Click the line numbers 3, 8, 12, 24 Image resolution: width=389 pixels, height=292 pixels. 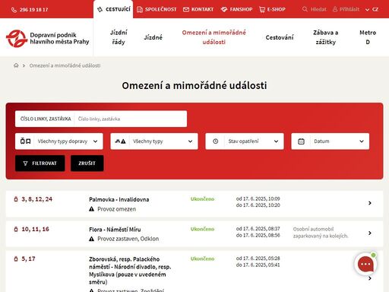click(36, 199)
